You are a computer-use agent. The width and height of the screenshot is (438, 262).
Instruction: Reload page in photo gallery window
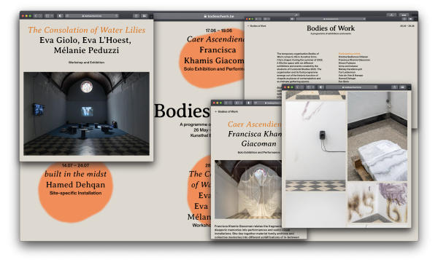[376, 87]
